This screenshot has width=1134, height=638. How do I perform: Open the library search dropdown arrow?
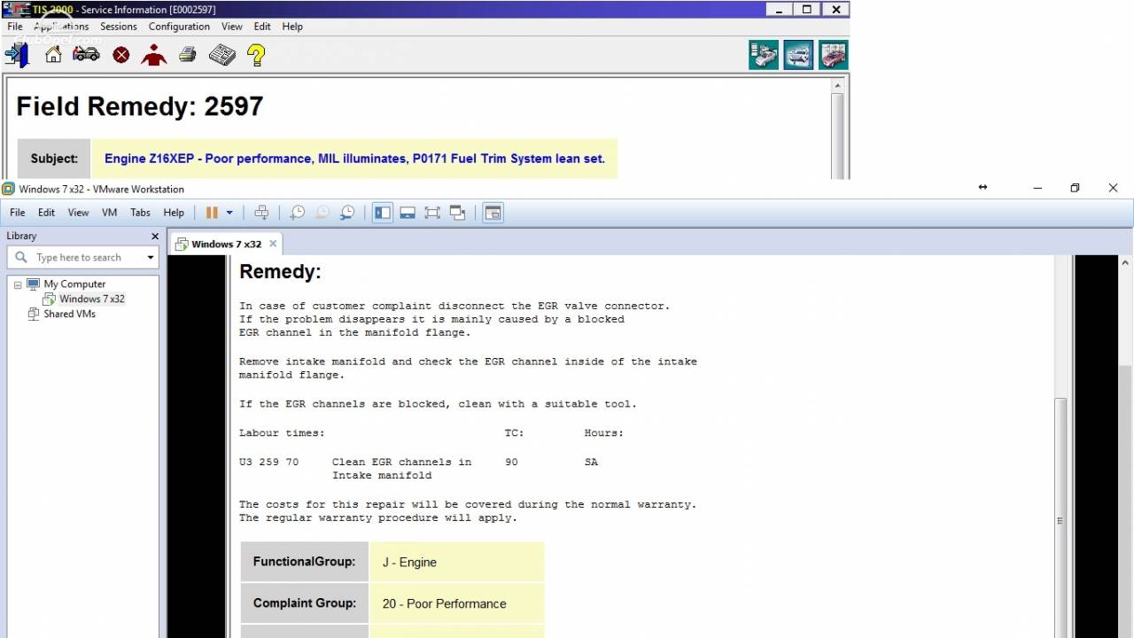[x=151, y=258]
